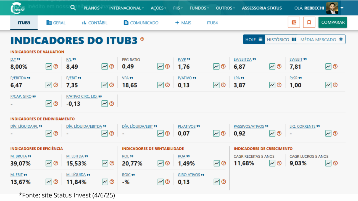
Task: Click the help icon for CAGR LUCROS 5 ANOS
Action: 335,163
